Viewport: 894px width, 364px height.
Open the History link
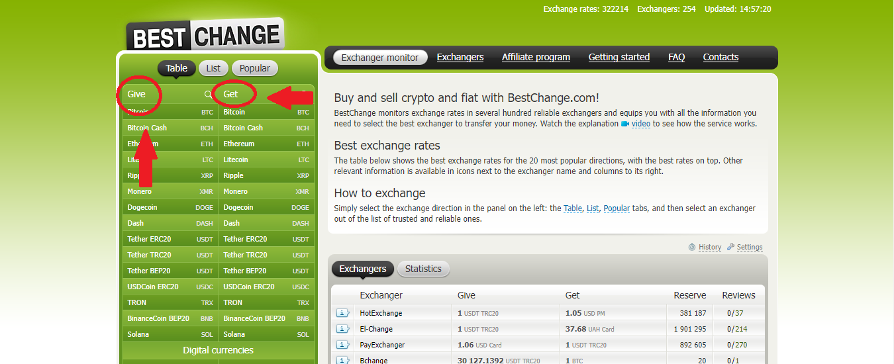tap(710, 247)
